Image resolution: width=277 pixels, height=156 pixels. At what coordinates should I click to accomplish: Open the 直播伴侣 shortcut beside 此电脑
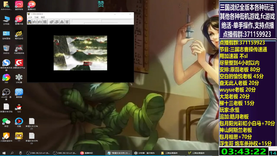tap(19, 20)
